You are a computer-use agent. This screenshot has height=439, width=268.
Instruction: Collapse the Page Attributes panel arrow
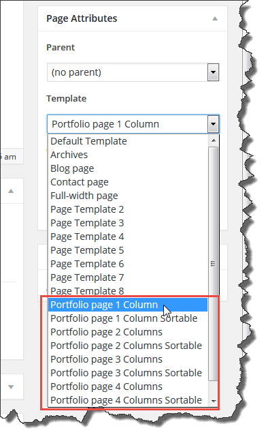pos(215,19)
